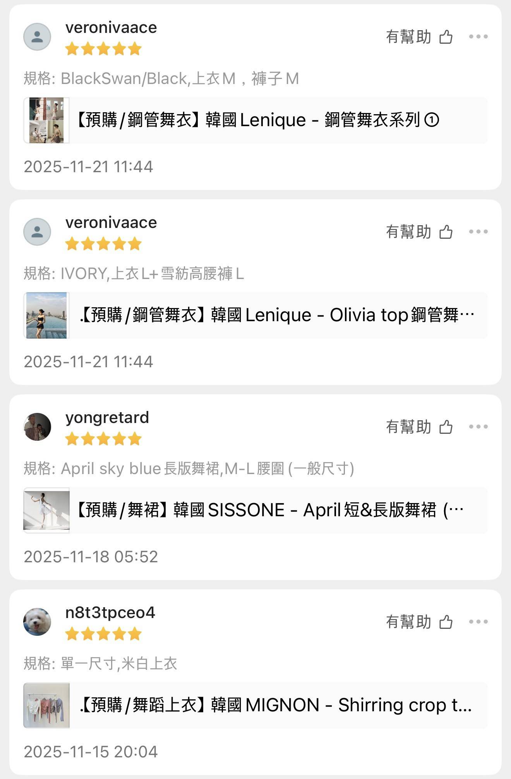511x779 pixels.
Task: Open default avatar of first veronivaace review
Action: pos(37,37)
